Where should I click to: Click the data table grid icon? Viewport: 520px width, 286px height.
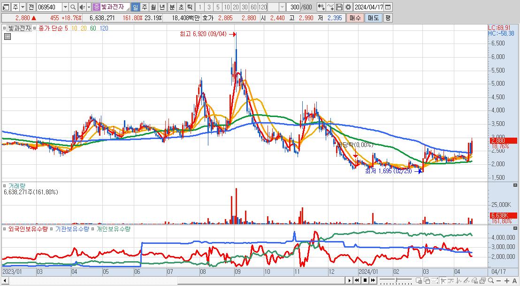8,37
